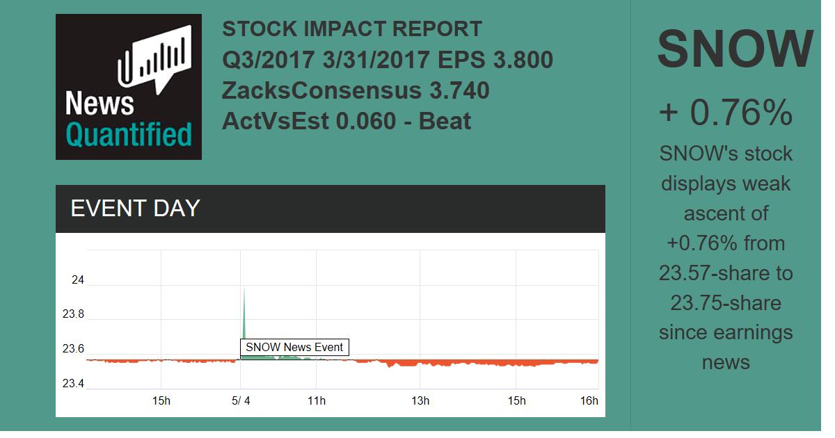Screen dimensions: 835x438
Task: Click the 5/ 4 date axis label
Action: [241, 401]
